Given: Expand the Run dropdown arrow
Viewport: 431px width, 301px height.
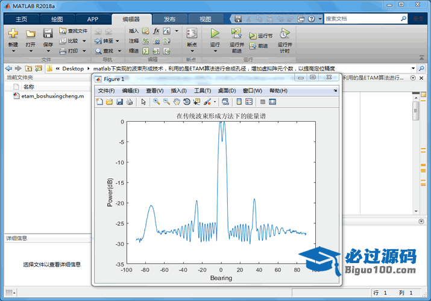Looking at the screenshot, I should [215, 51].
